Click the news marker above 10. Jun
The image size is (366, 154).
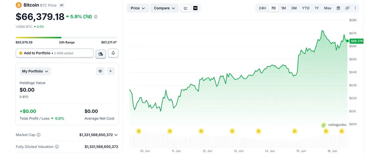click(x=139, y=131)
